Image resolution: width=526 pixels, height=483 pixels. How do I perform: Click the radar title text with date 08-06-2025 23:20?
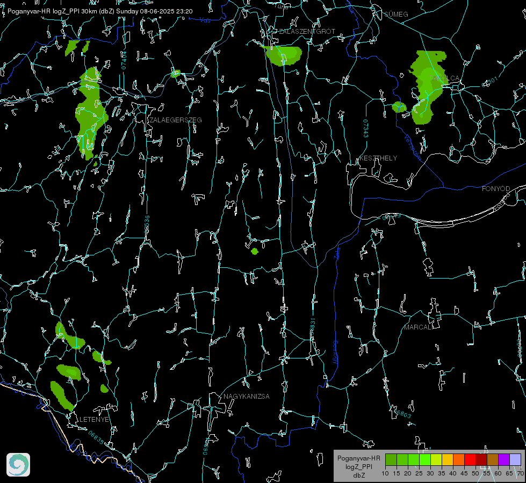[x=100, y=11]
